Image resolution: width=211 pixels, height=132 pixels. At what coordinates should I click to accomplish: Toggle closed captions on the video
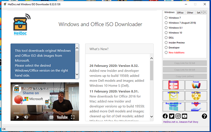pyautogui.click(x=51, y=117)
